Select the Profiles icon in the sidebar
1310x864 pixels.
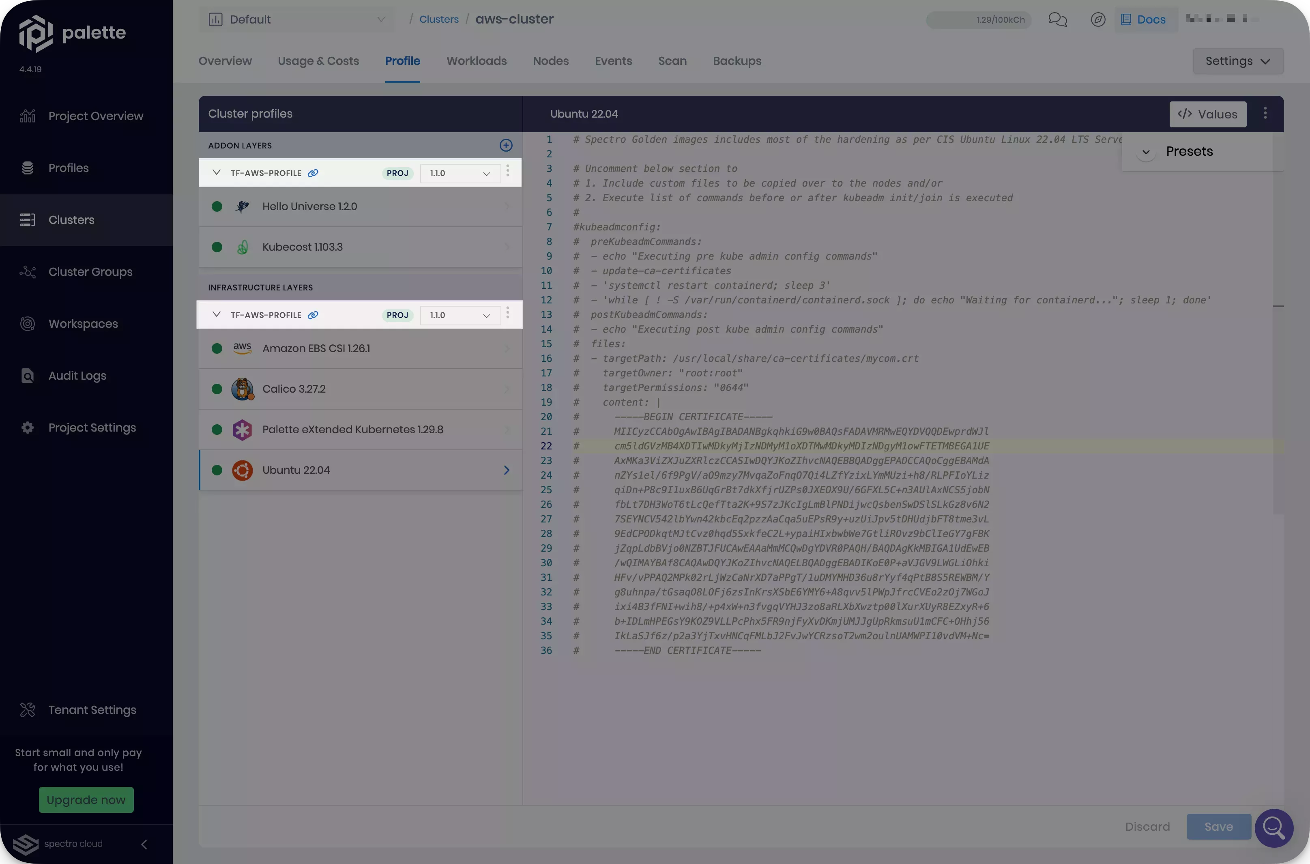(28, 168)
